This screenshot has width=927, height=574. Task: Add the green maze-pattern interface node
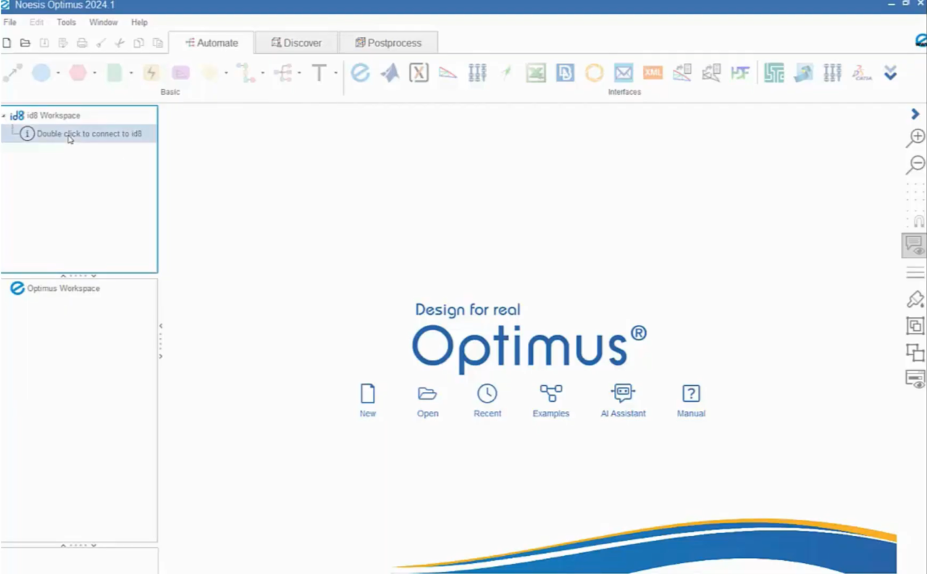(x=774, y=72)
